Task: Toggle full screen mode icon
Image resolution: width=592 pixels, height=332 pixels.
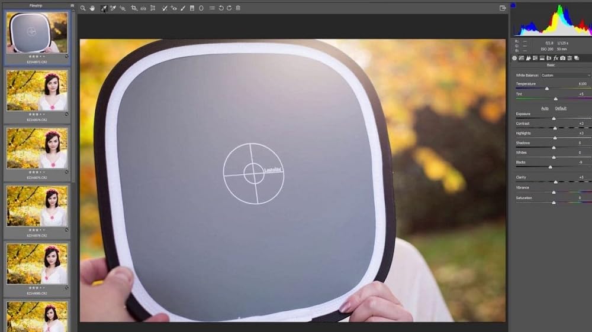Action: [503, 8]
